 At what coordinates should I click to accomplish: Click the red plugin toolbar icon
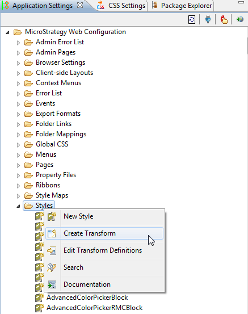[x=224, y=19]
